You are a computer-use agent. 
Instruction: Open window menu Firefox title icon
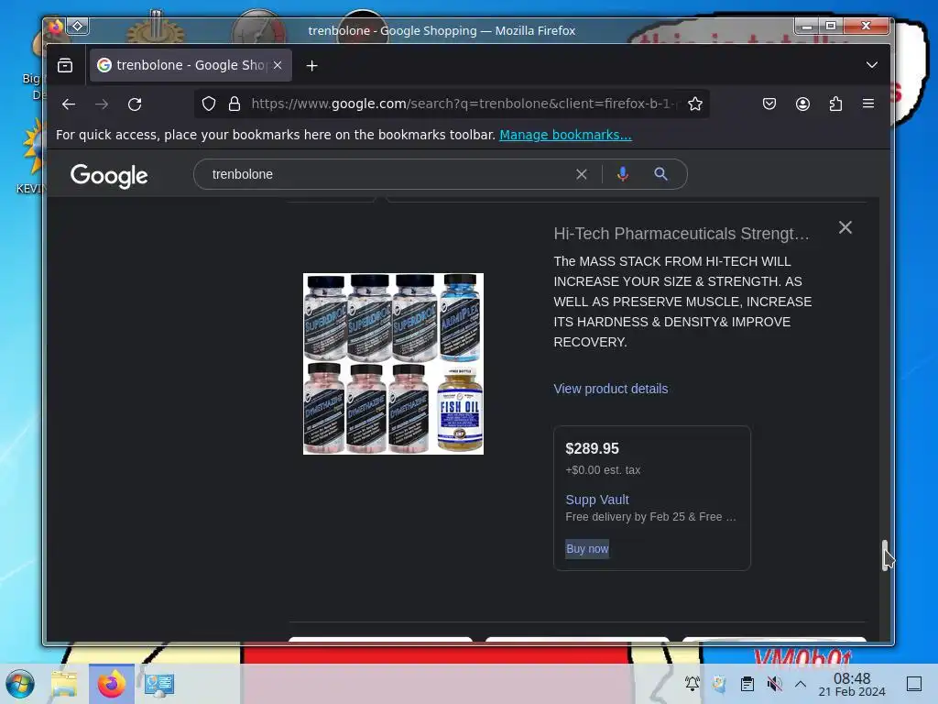56,27
